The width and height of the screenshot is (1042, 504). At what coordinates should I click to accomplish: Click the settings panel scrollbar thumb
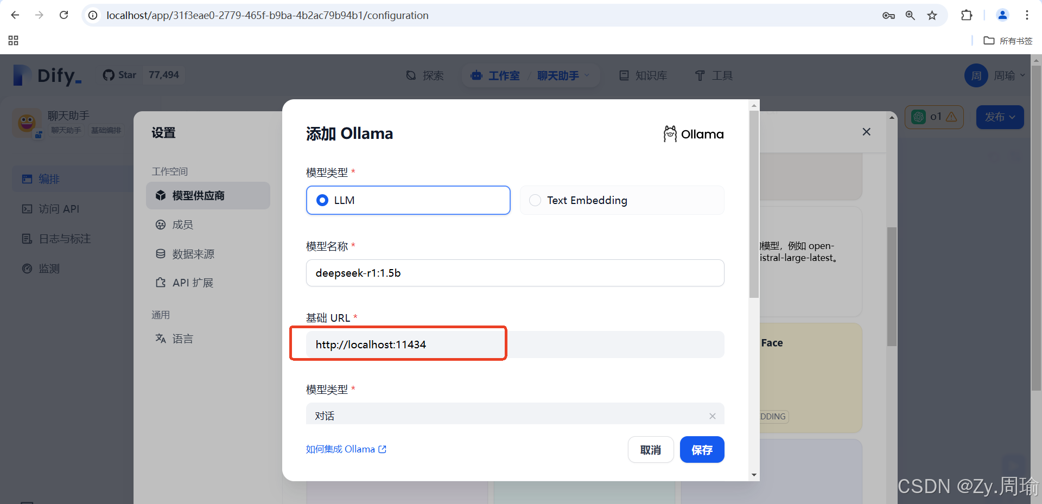pyautogui.click(x=892, y=286)
